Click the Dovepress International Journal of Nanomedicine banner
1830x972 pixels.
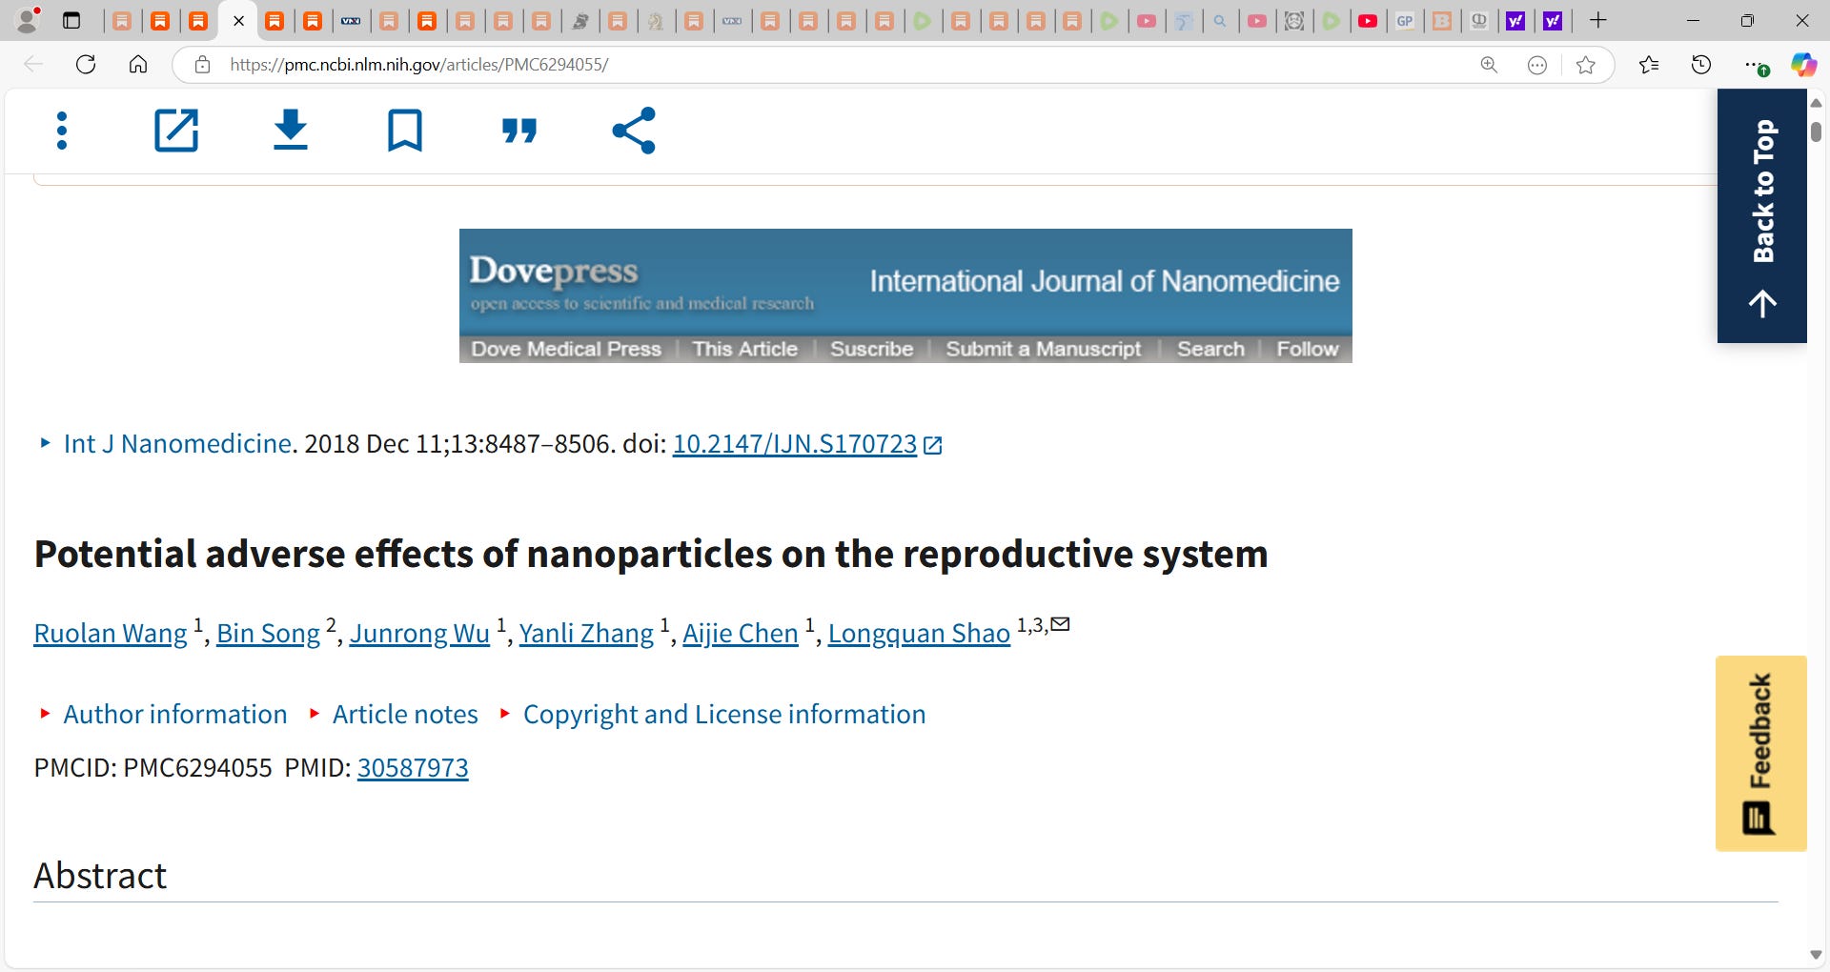905,295
